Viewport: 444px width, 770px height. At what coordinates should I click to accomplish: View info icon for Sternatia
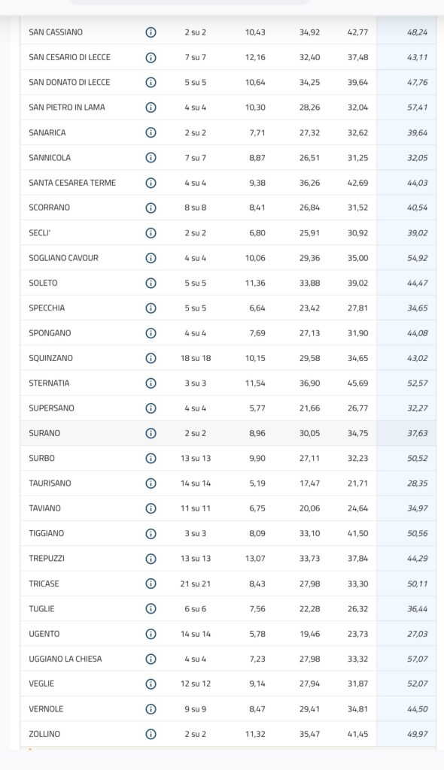click(x=151, y=383)
